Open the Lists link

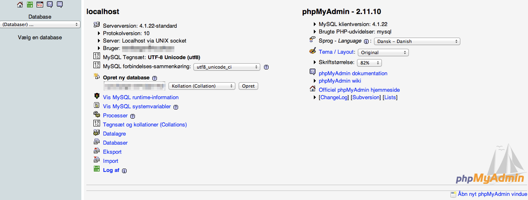point(390,98)
